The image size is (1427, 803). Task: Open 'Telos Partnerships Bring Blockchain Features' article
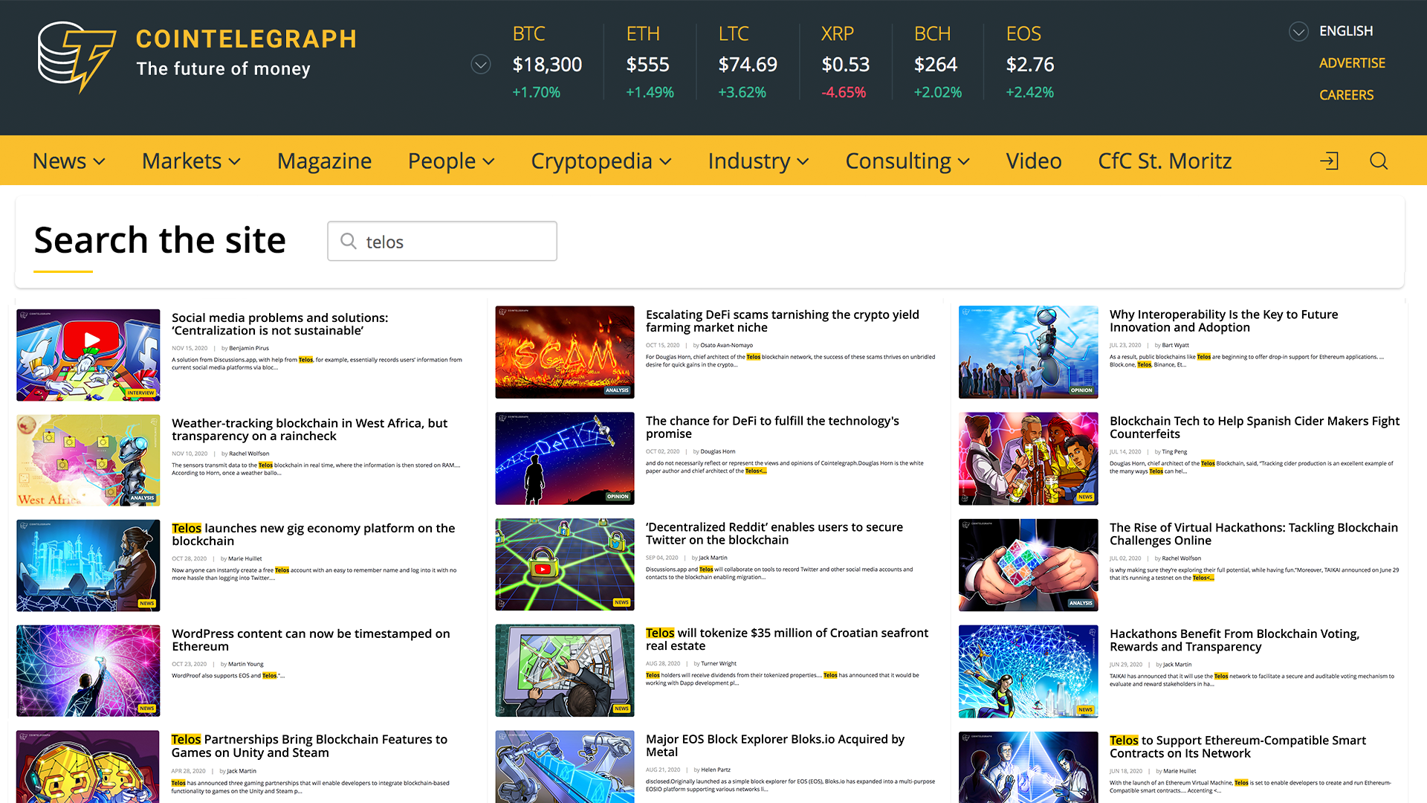pos(309,746)
